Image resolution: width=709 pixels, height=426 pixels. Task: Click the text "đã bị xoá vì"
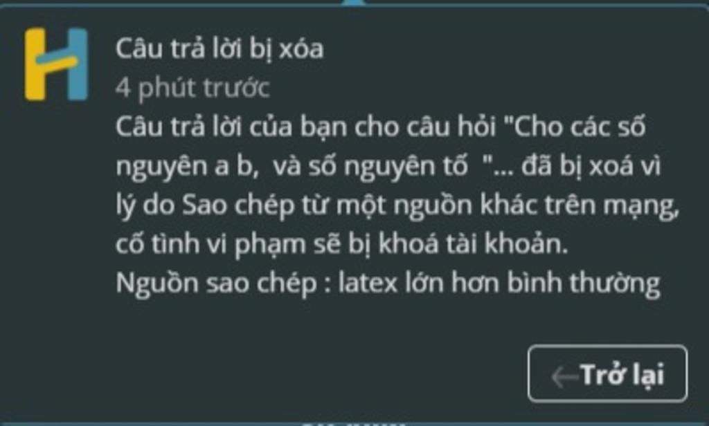[591, 166]
